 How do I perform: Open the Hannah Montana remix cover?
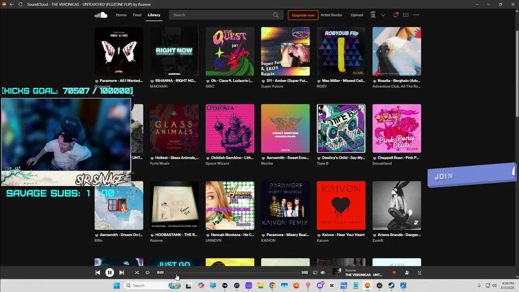230,206
